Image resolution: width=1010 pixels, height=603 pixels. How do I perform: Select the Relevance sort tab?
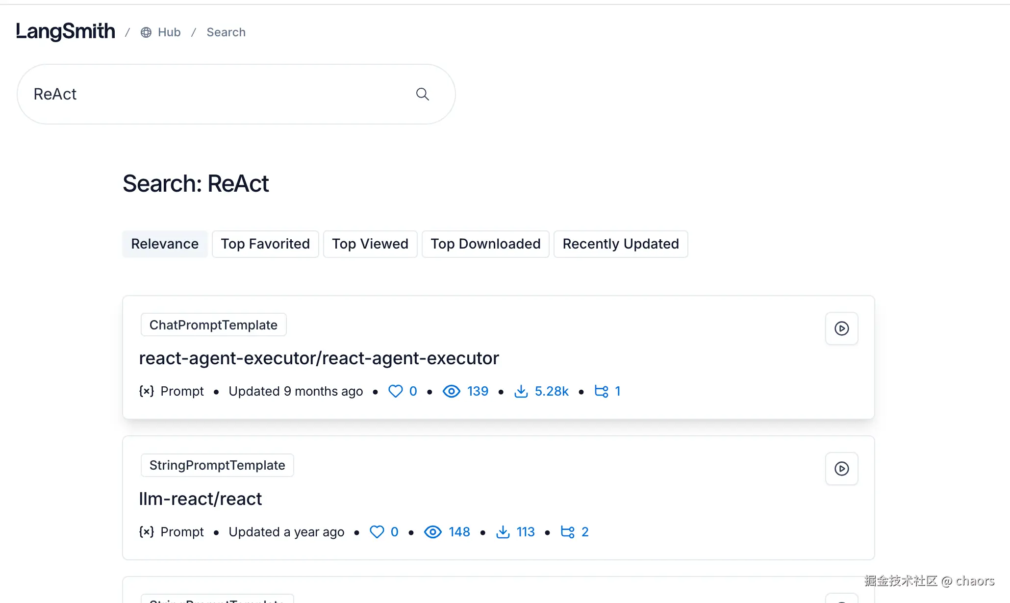[x=165, y=244]
